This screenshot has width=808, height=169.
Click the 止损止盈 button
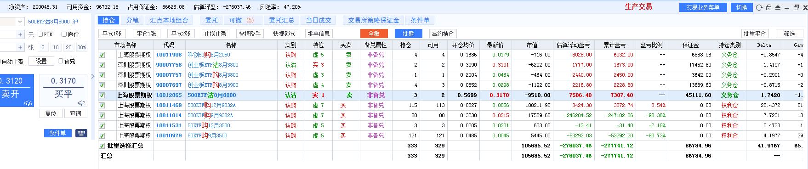point(216,34)
